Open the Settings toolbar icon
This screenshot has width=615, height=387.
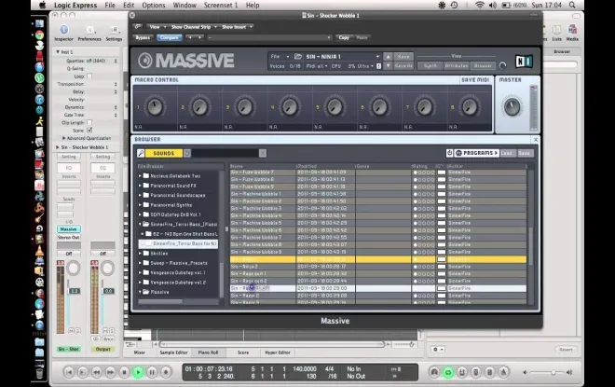[114, 30]
